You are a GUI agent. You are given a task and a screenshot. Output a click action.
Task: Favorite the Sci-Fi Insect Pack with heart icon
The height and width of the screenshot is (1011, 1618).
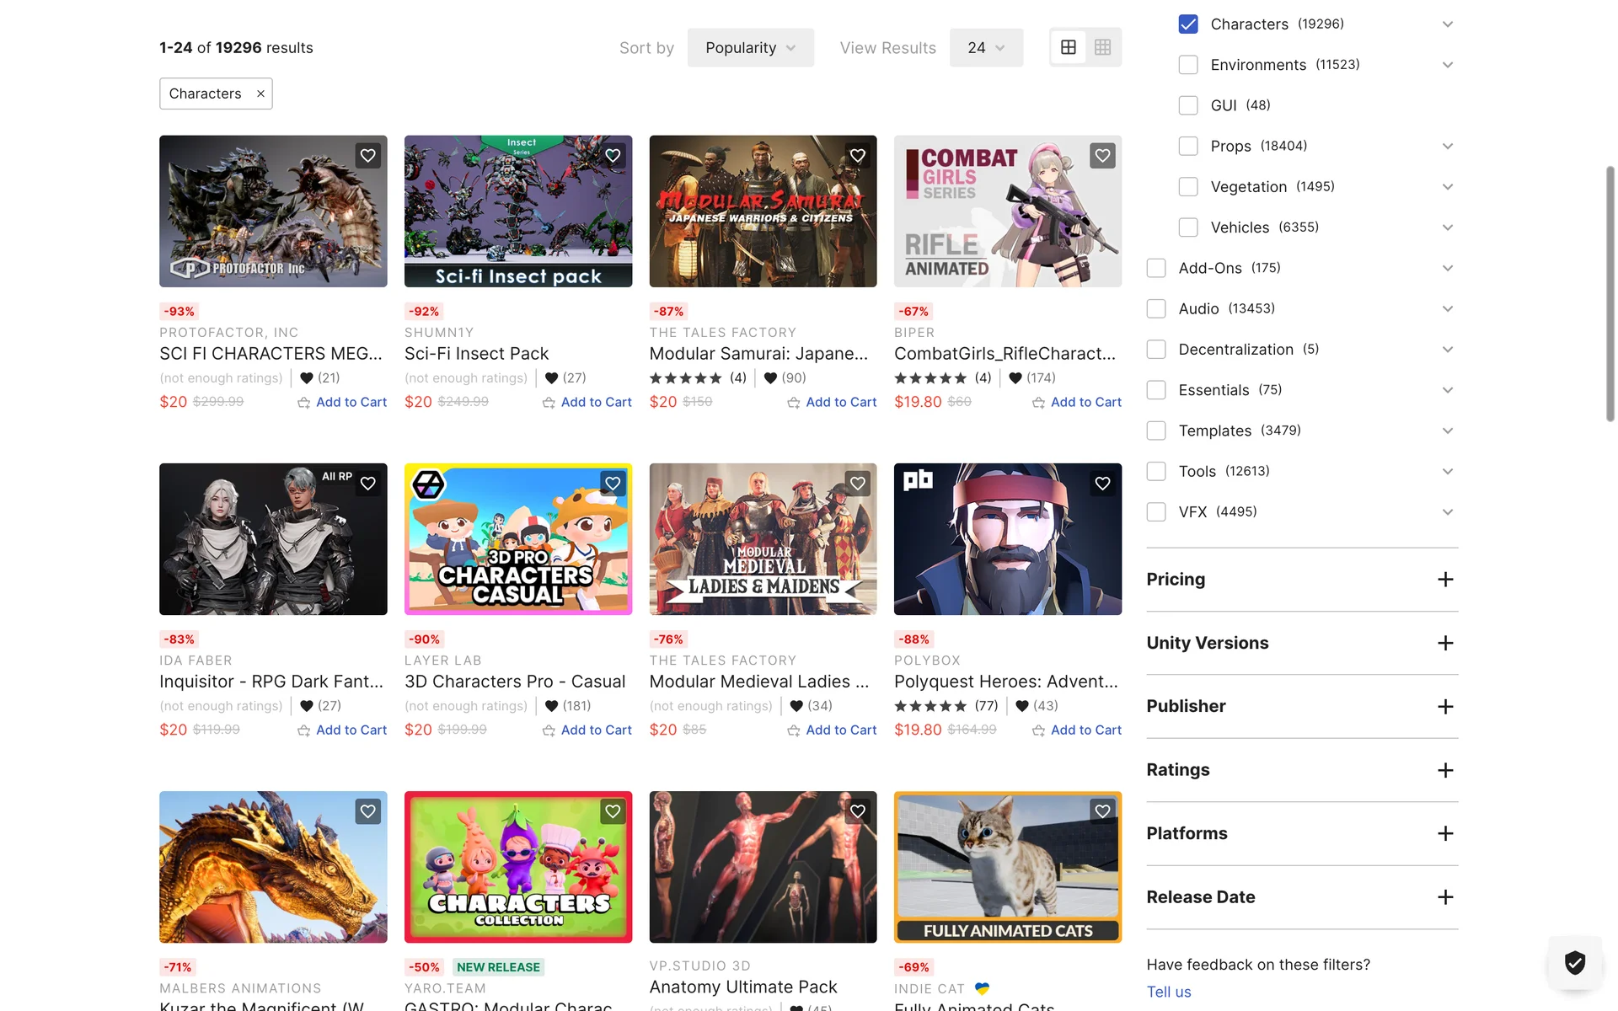click(613, 156)
